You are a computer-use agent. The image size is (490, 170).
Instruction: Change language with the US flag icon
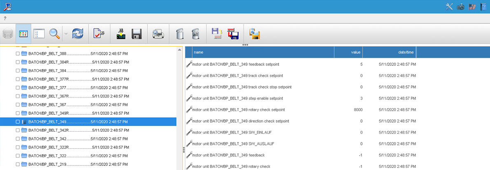(472, 7)
